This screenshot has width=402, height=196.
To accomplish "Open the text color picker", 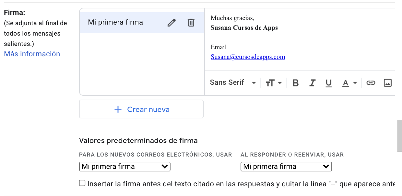I will pyautogui.click(x=349, y=83).
